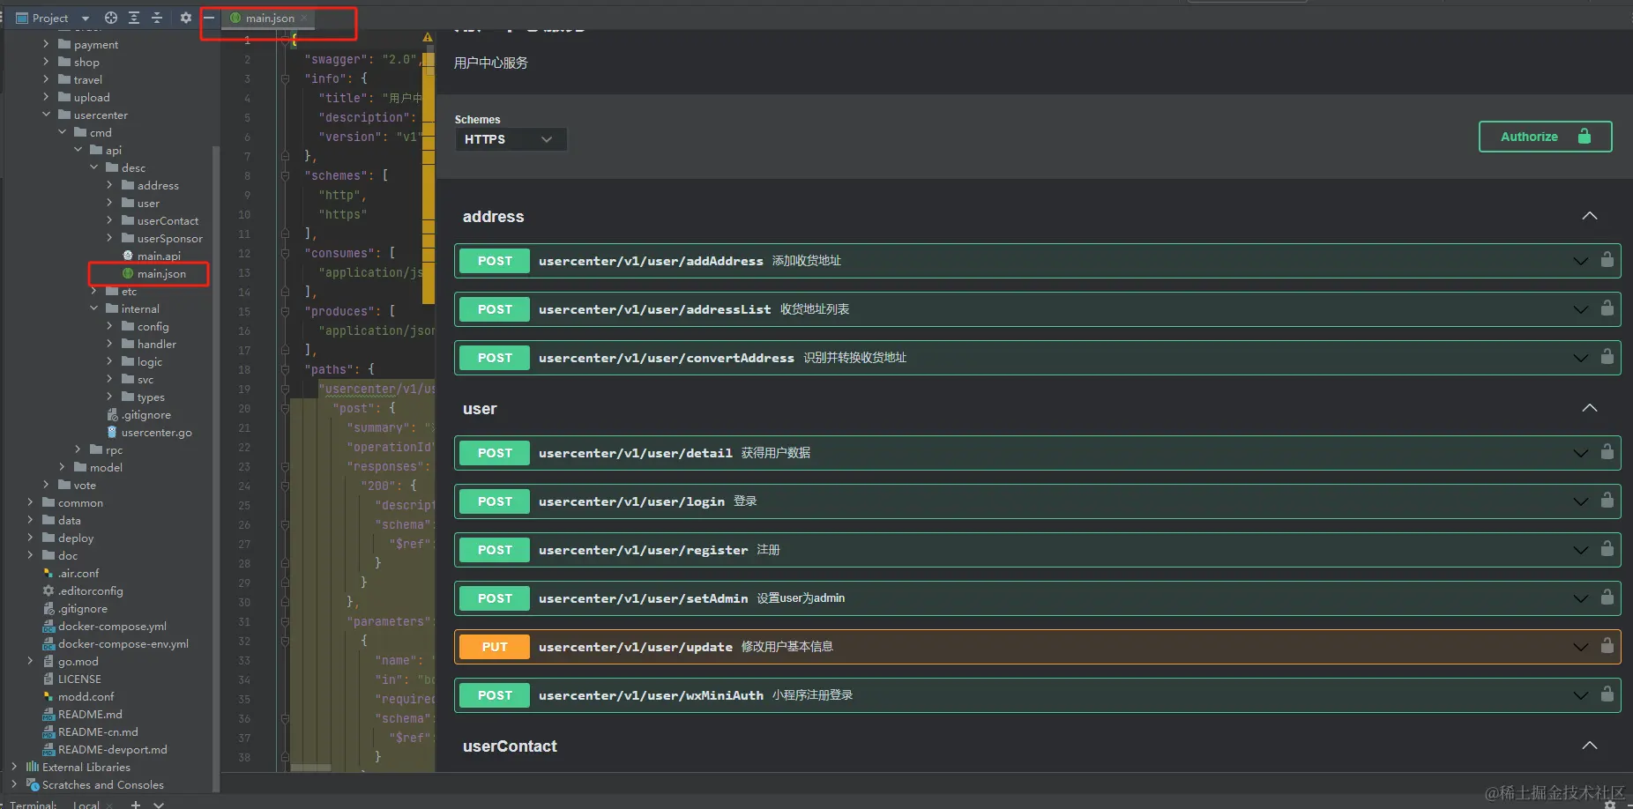
Task: Click the lock icon on convertAddress endpoint
Action: [1607, 357]
